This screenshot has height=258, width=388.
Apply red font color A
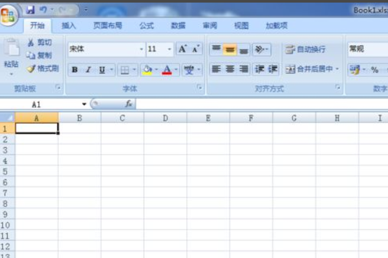coord(167,70)
